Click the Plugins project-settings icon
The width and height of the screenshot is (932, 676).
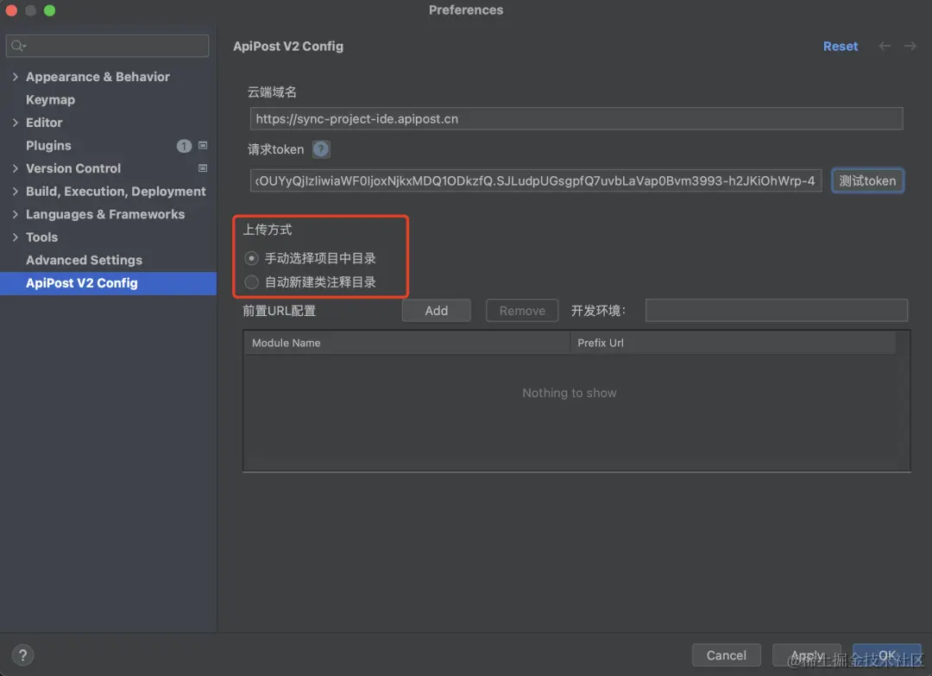203,145
